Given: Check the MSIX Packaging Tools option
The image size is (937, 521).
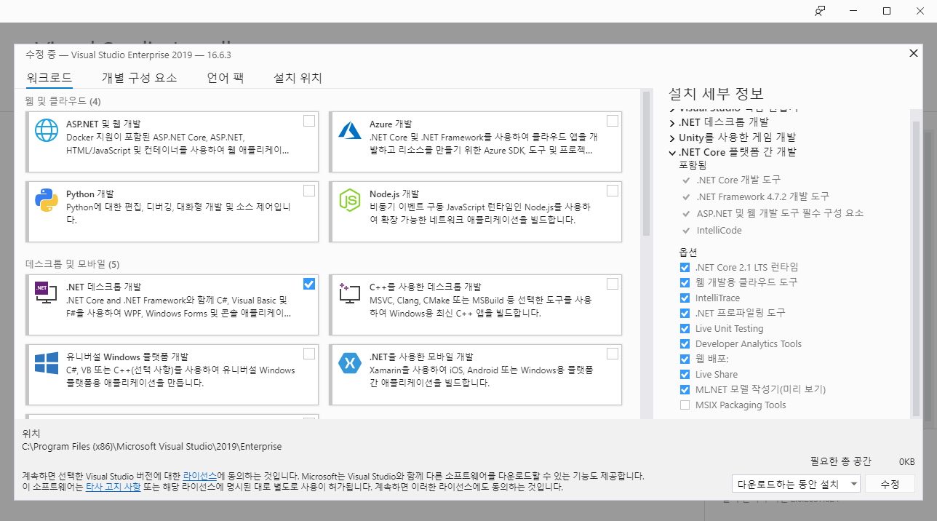Looking at the screenshot, I should 685,405.
